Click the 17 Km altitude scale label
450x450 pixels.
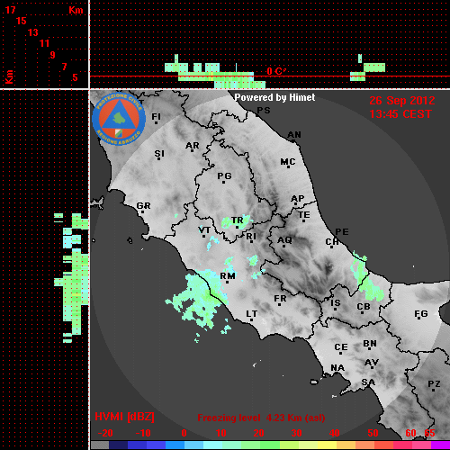pyautogui.click(x=10, y=10)
